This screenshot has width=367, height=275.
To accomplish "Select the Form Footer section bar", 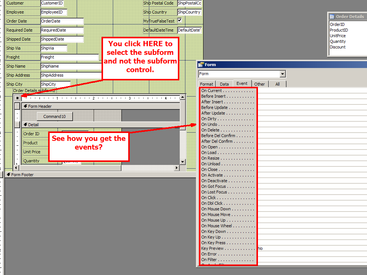I will [101, 175].
